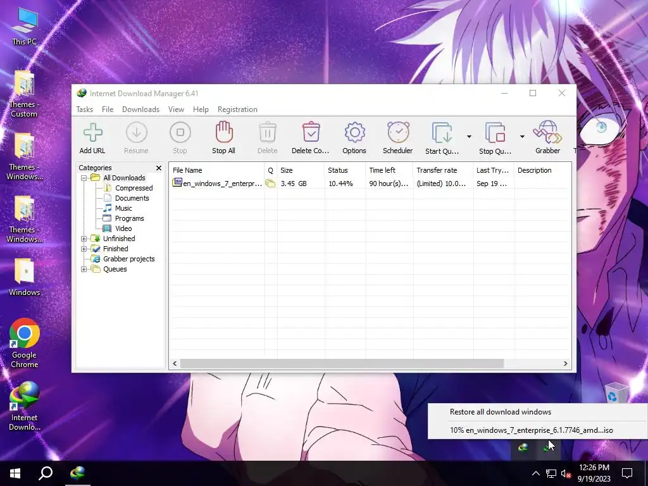Open the View menu
Viewport: 648px width, 486px height.
[176, 109]
